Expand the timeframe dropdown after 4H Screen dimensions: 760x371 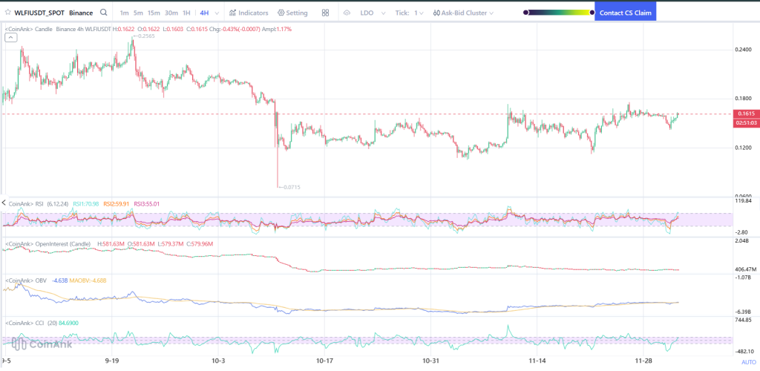pyautogui.click(x=217, y=13)
